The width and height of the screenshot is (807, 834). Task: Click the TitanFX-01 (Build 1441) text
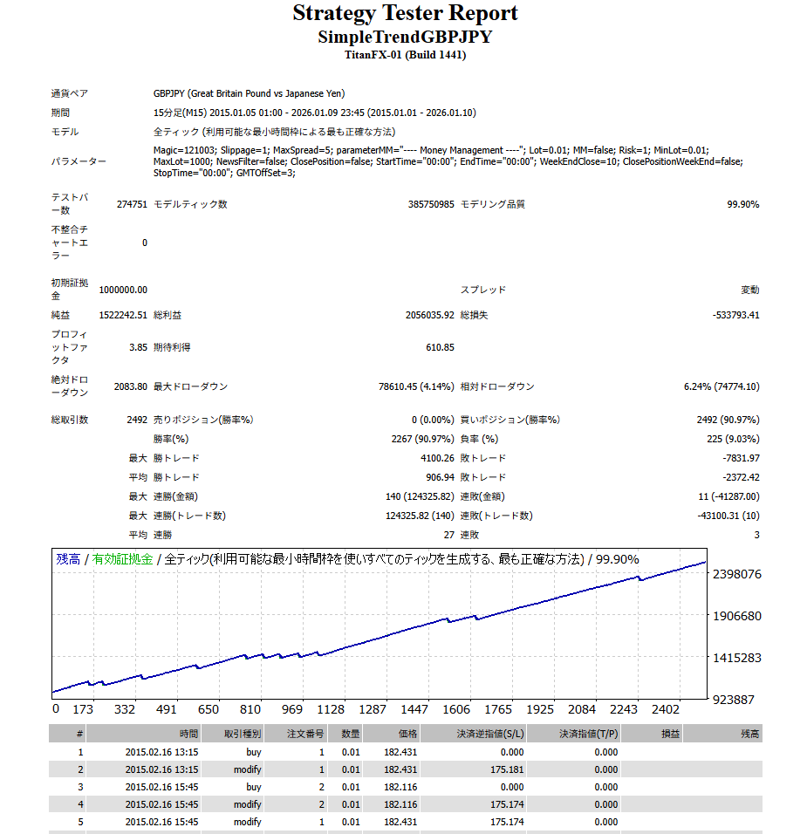pyautogui.click(x=405, y=55)
